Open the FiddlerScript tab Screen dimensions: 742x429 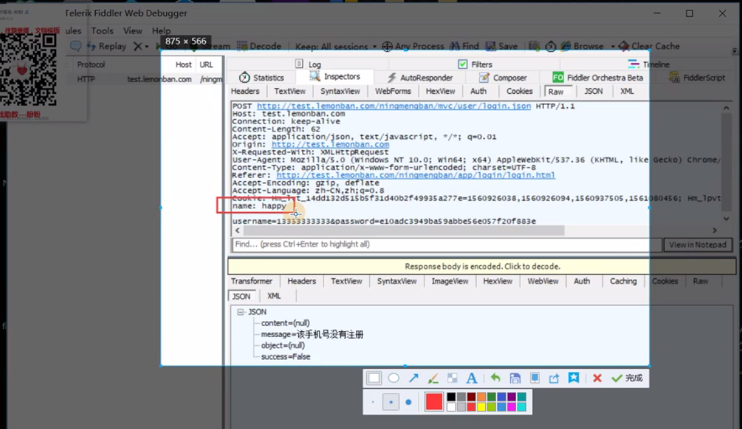click(697, 78)
